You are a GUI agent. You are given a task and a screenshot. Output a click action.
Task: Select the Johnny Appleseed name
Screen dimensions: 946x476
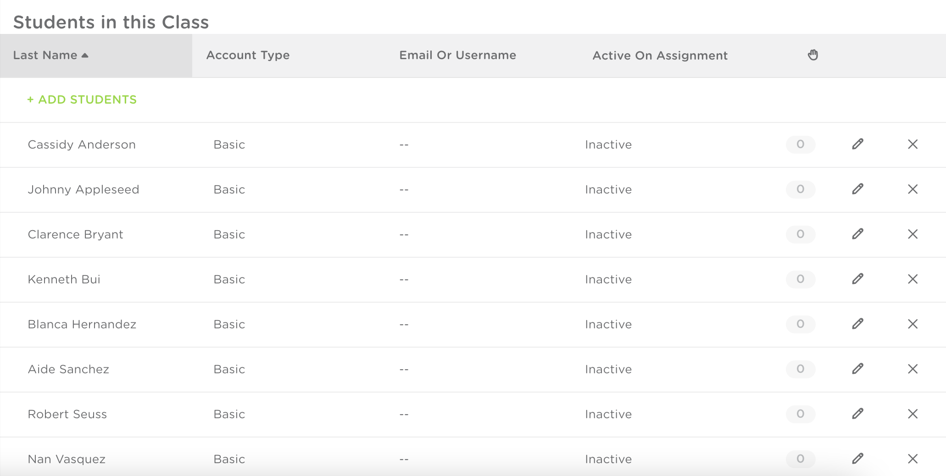click(83, 190)
